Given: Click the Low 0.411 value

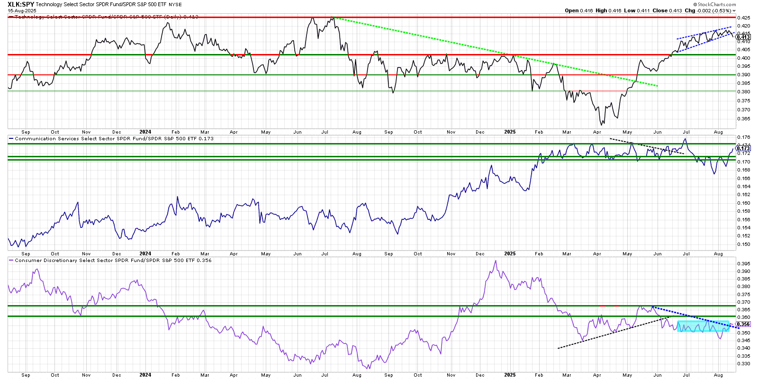Looking at the screenshot, I should click(637, 10).
